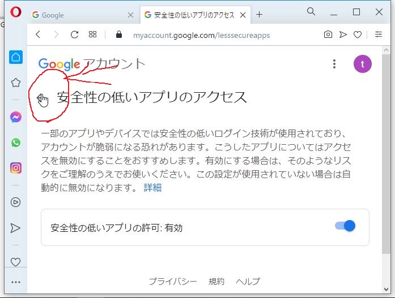Open sidebar Bookmarks star icon

pos(16,83)
